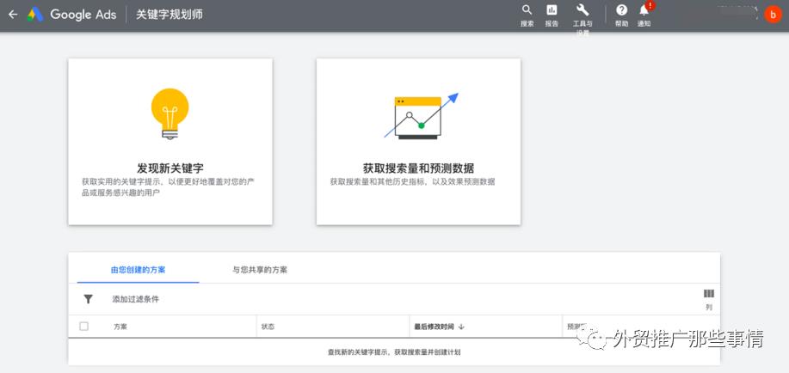Click 添加过滤条件 filter field
789x373 pixels.
[x=135, y=299]
